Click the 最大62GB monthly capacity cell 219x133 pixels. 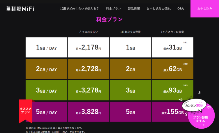click(172, 69)
